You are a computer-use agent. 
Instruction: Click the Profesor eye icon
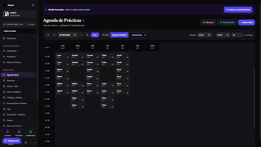tap(19, 132)
